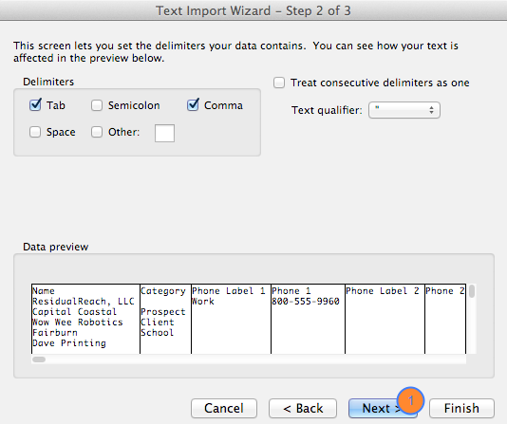Cancel the Text Import Wizard

click(x=224, y=408)
